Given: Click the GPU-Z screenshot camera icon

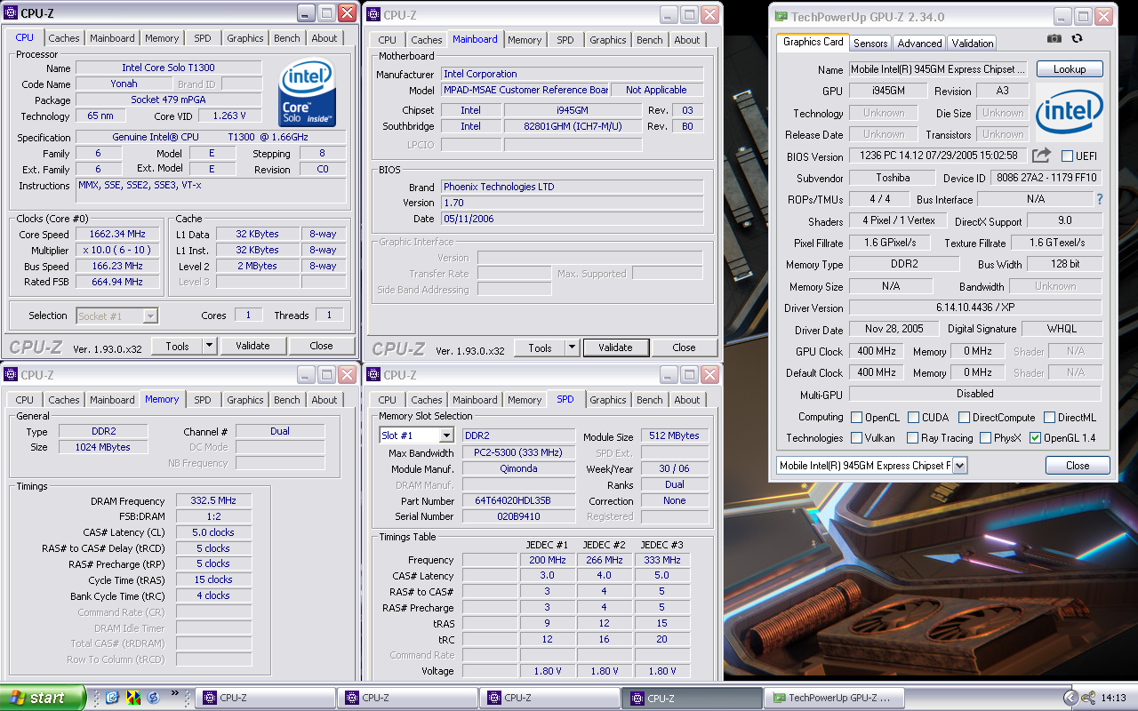Looking at the screenshot, I should (x=1054, y=38).
